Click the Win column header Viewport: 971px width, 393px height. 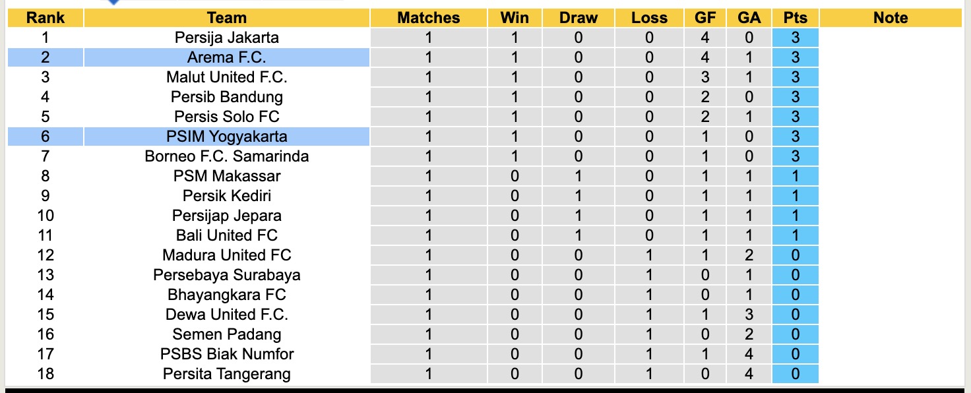(515, 18)
